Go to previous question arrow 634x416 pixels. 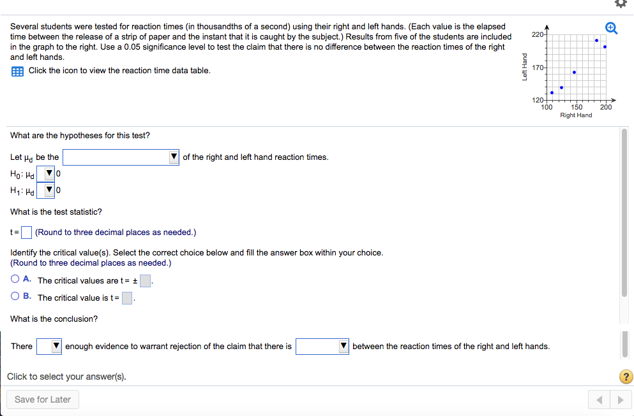coord(600,400)
